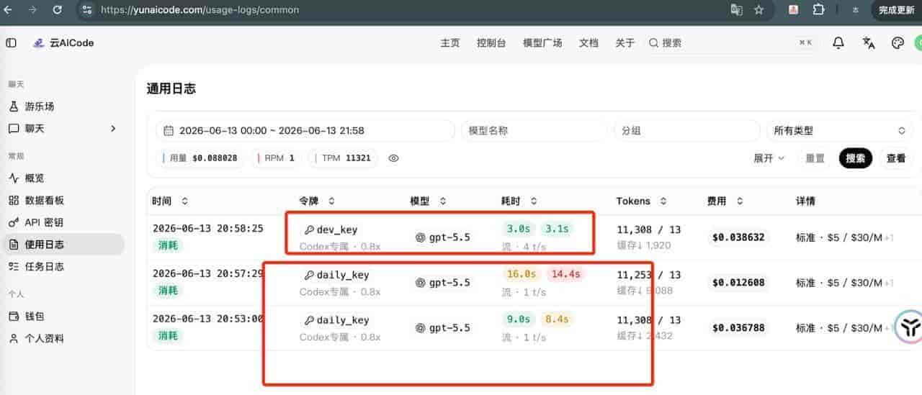Click gpt-5.5 model badge in dev_key row
The image size is (922, 395).
pyautogui.click(x=443, y=237)
